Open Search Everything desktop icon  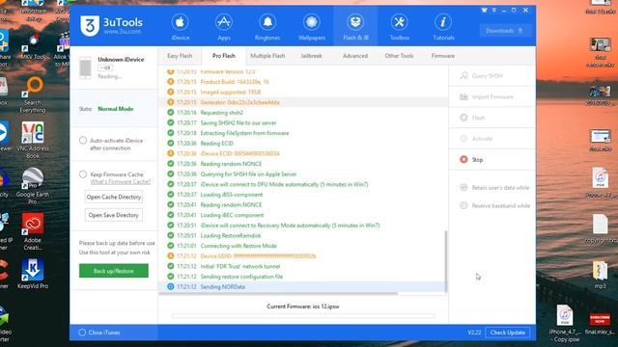[x=33, y=94]
